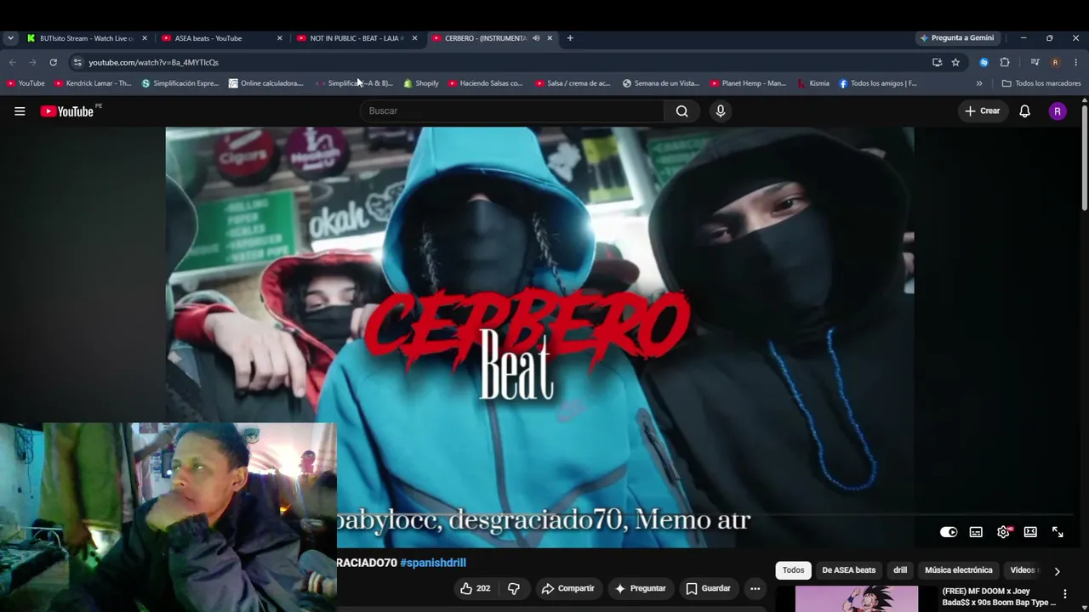1089x612 pixels.
Task: Like the video with 202 likes
Action: (476, 588)
